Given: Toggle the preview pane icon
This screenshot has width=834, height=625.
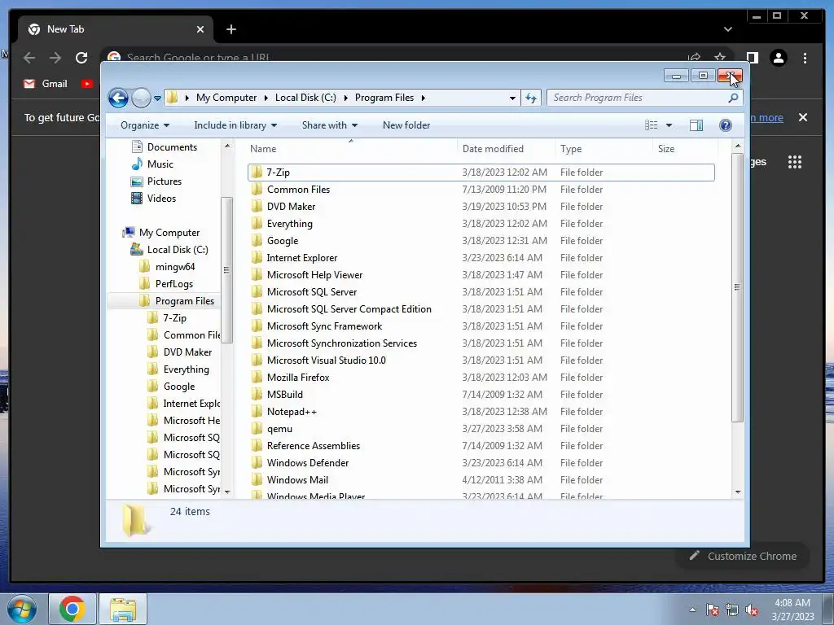Looking at the screenshot, I should (696, 125).
